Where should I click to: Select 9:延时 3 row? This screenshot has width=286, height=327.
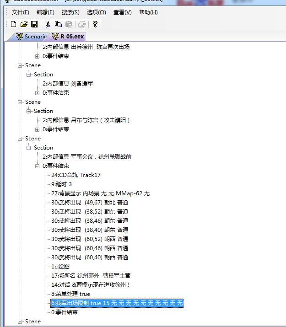click(61, 184)
